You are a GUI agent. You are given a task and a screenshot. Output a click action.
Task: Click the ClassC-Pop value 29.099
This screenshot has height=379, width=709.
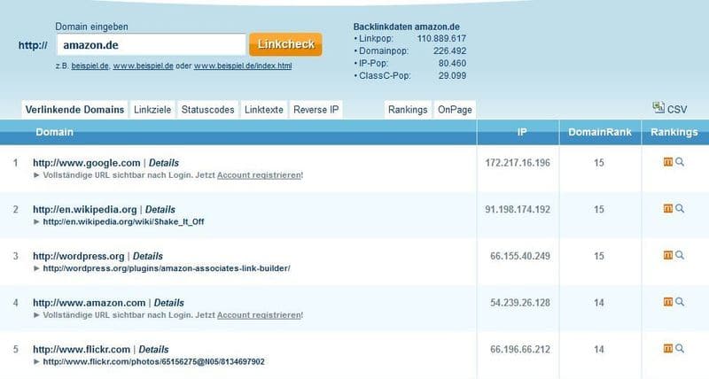tap(452, 76)
